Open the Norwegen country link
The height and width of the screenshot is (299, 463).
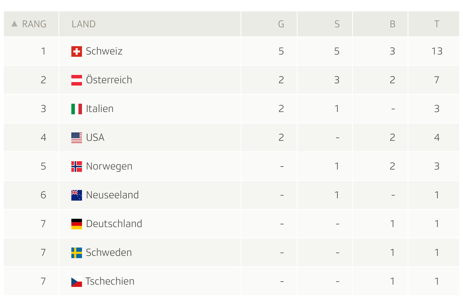[109, 166]
